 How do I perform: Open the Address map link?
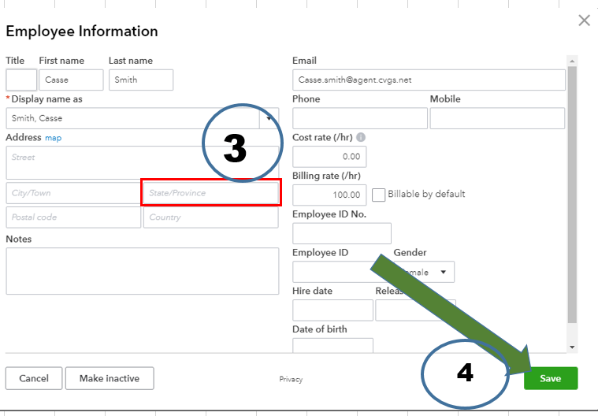(x=53, y=138)
